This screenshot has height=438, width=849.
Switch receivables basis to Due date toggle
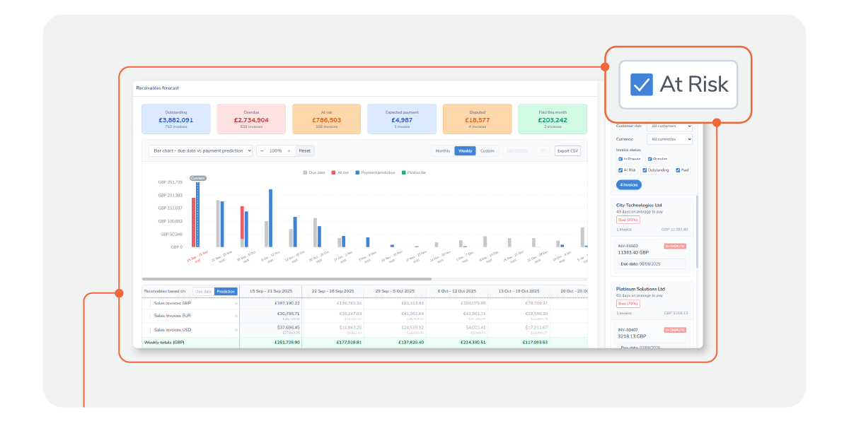click(203, 291)
